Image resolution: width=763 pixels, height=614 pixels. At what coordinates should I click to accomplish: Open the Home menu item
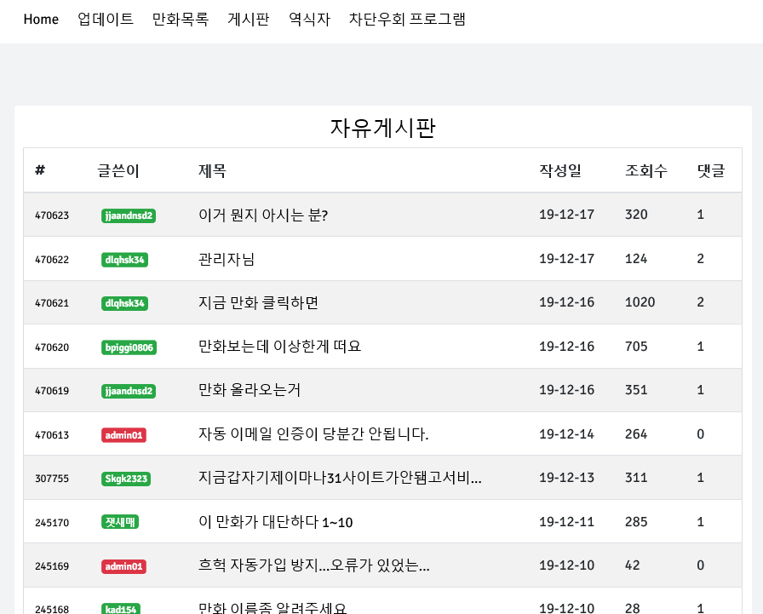pos(41,20)
